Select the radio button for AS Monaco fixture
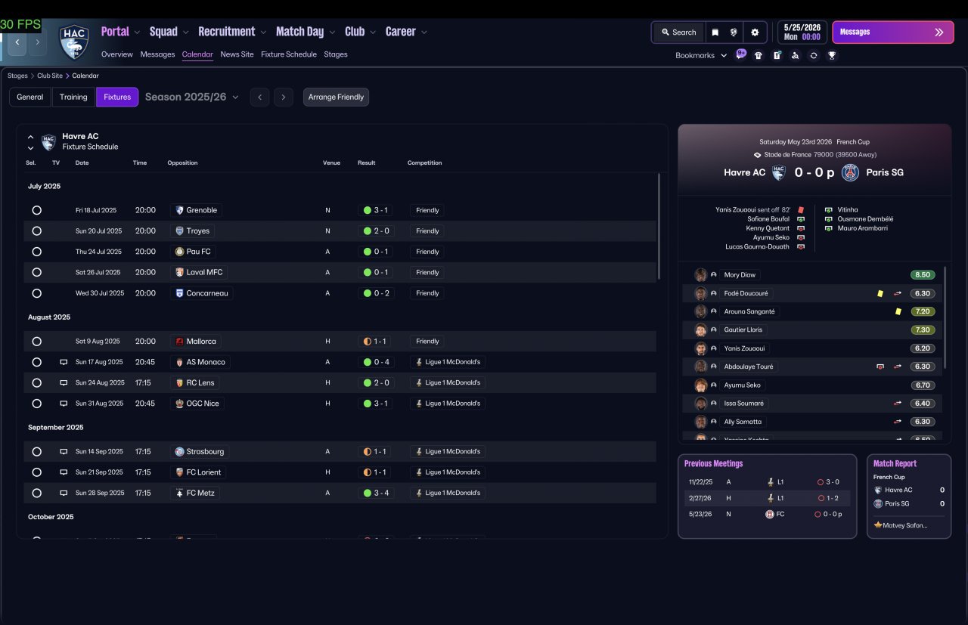The image size is (968, 625). (x=36, y=362)
